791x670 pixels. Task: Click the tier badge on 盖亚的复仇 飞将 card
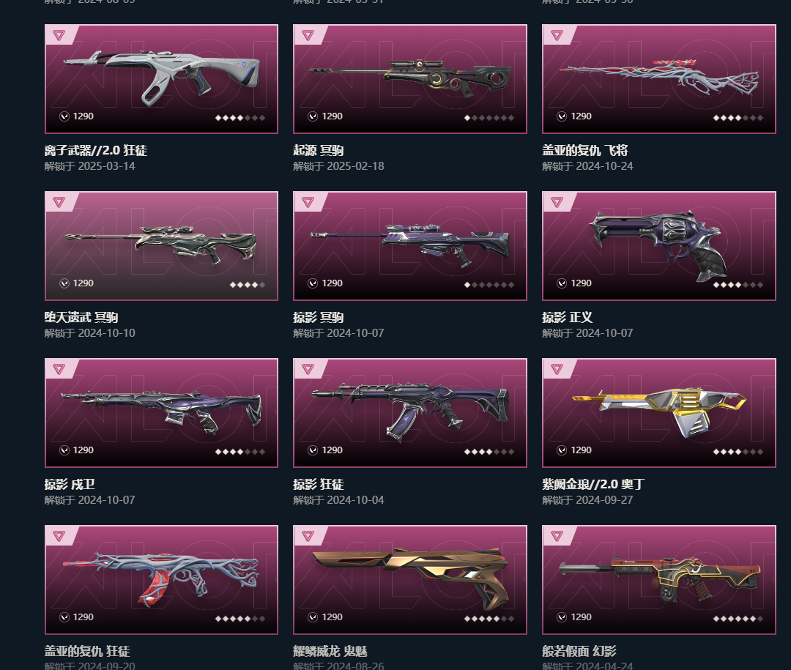[x=557, y=35]
